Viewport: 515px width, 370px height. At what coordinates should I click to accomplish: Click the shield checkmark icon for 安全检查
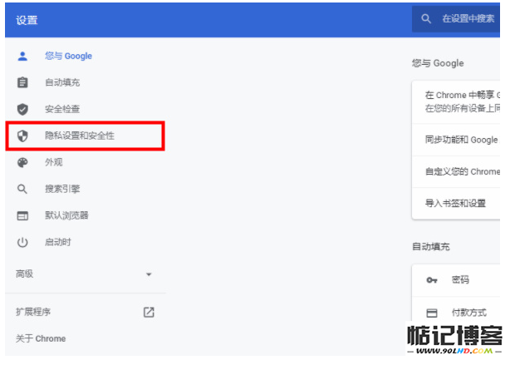click(22, 109)
